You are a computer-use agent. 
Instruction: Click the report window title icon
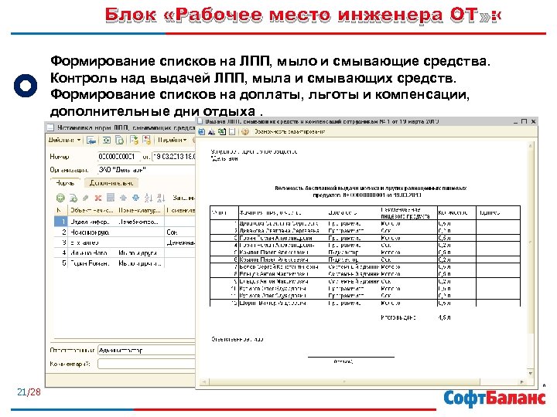[x=200, y=121]
